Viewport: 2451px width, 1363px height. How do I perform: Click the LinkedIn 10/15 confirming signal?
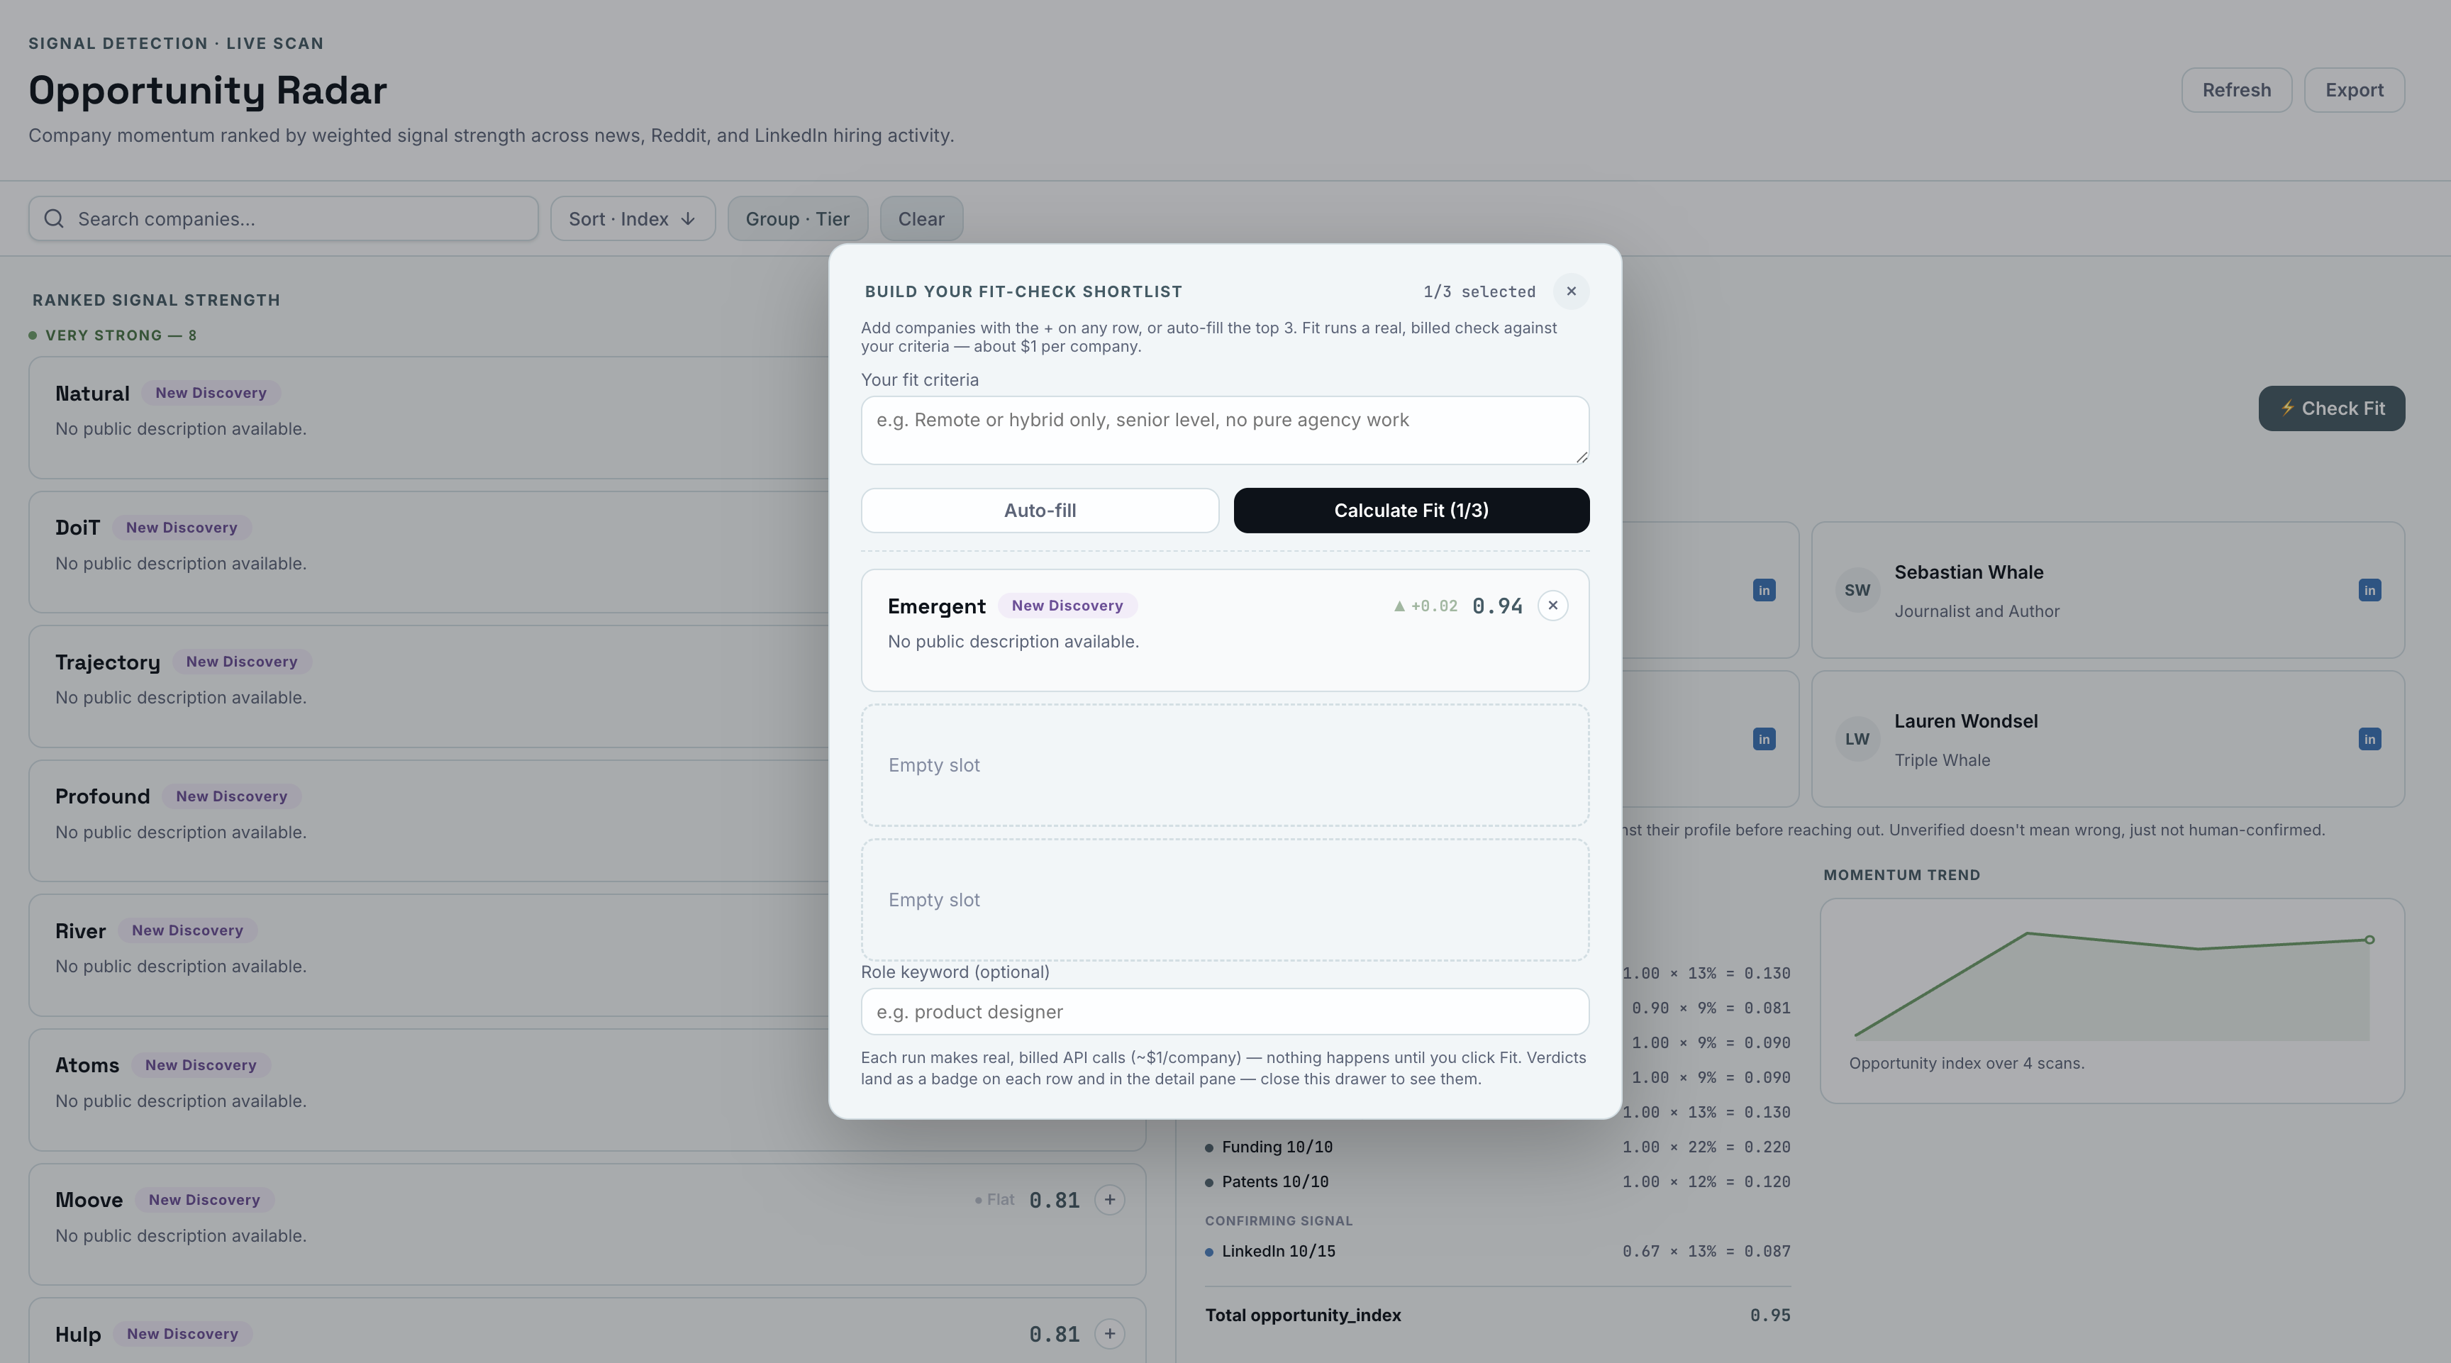point(1498,1251)
